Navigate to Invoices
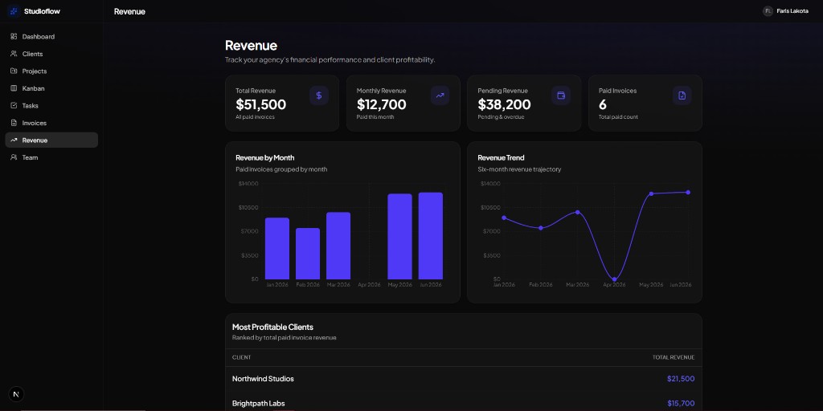This screenshot has height=411, width=823. click(x=51, y=123)
